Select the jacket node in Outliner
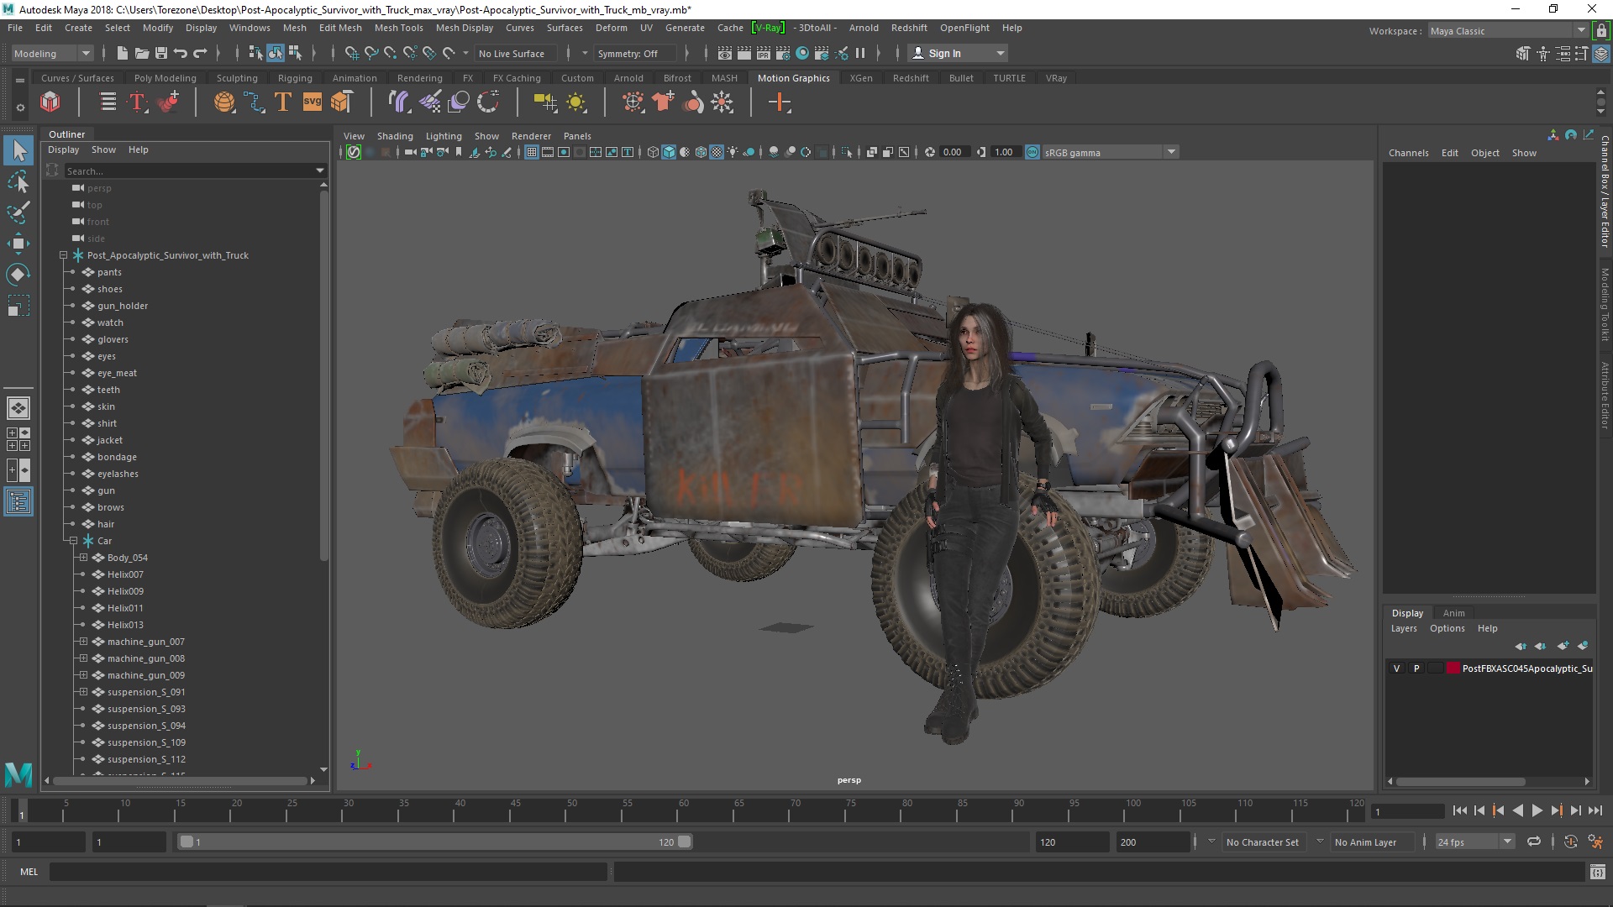This screenshot has height=907, width=1613. click(109, 440)
